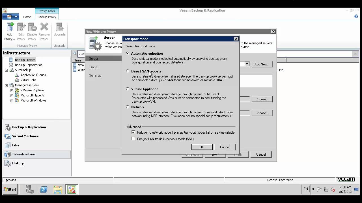Open the Virtual Machines view

coord(37,136)
